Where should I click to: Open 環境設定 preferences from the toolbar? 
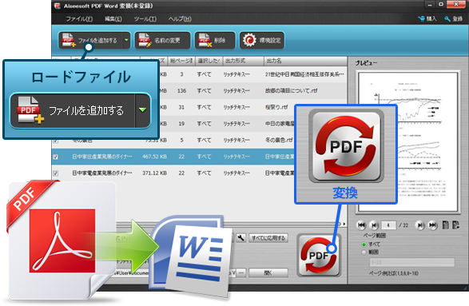click(262, 40)
